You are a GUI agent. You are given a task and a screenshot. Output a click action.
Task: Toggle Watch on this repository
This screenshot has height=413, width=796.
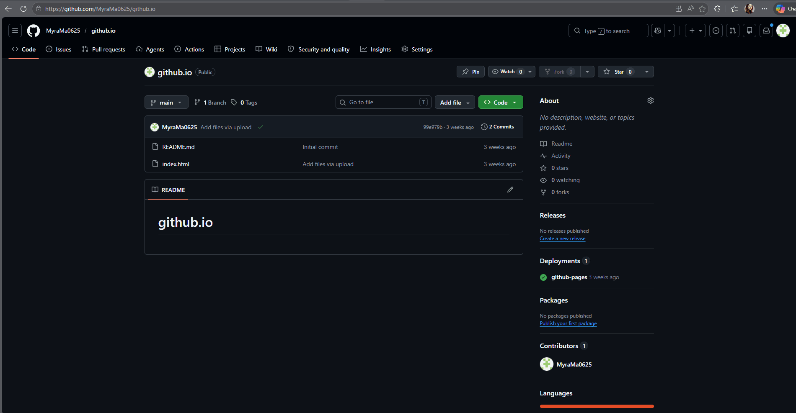coord(507,72)
